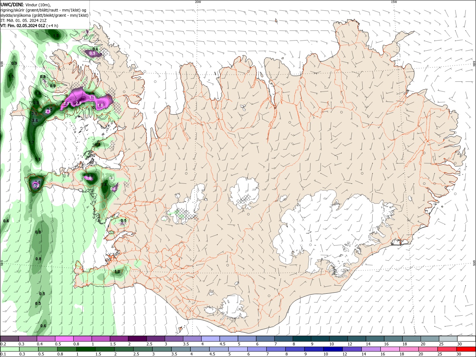
Task: Click the '3.1' precipitation value on the map
Action: [34, 113]
